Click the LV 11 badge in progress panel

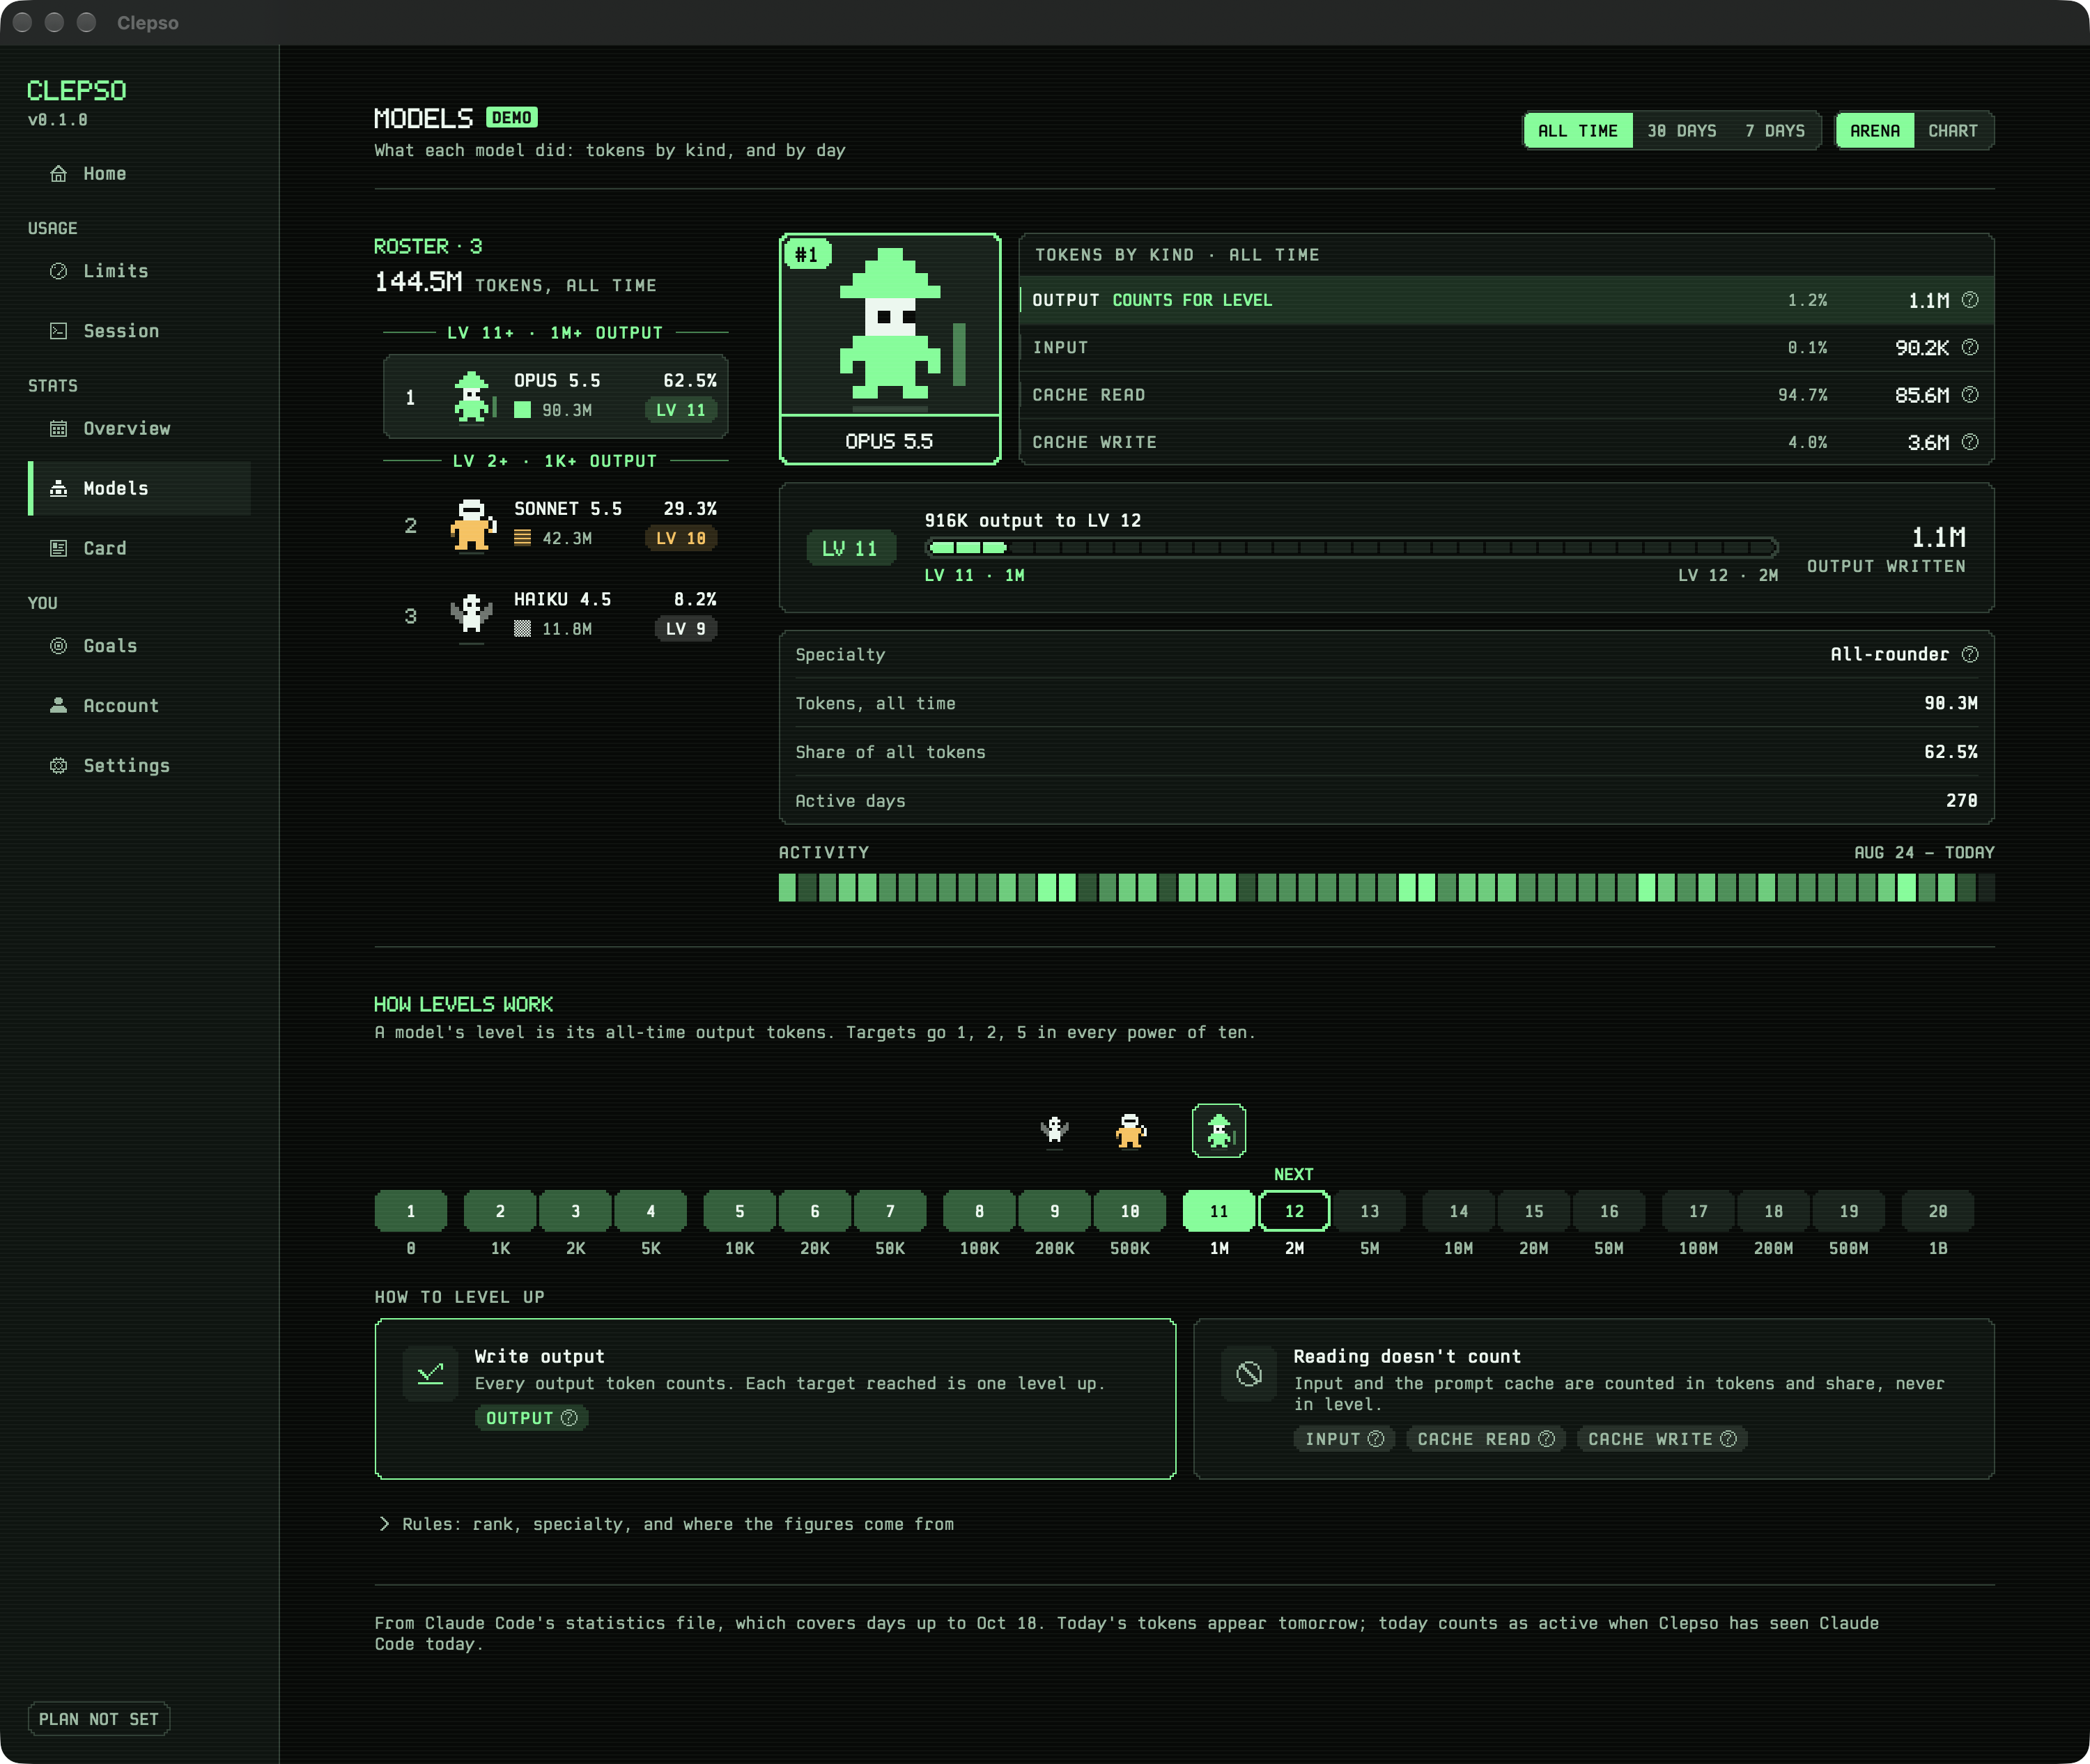pos(850,548)
